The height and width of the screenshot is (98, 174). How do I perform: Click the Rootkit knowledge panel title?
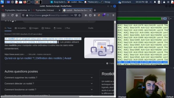[108, 74]
